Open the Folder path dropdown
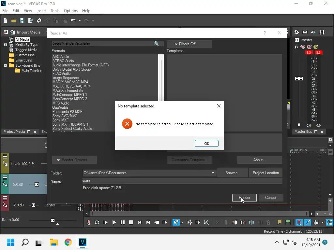The height and width of the screenshot is (250, 334). (x=213, y=173)
